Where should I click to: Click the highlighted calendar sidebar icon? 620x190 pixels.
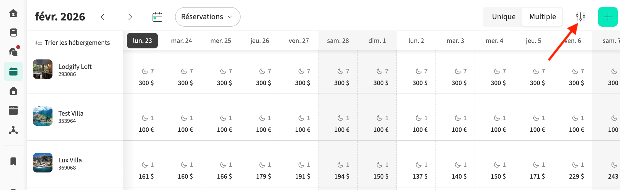13,71
